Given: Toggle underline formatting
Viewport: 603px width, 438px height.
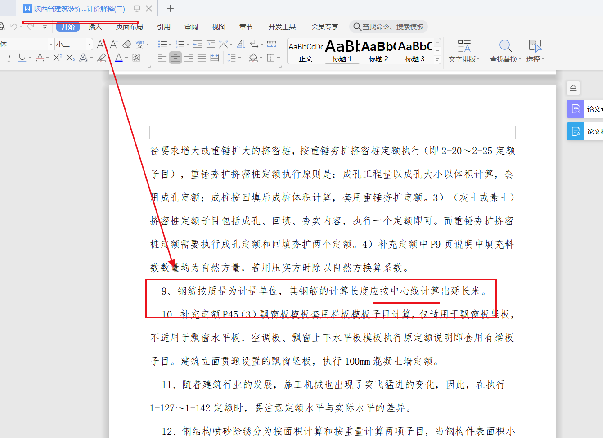Looking at the screenshot, I should click(x=22, y=58).
